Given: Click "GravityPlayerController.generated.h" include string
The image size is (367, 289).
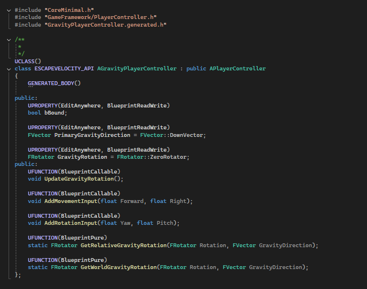Looking at the screenshot, I should tap(105, 25).
